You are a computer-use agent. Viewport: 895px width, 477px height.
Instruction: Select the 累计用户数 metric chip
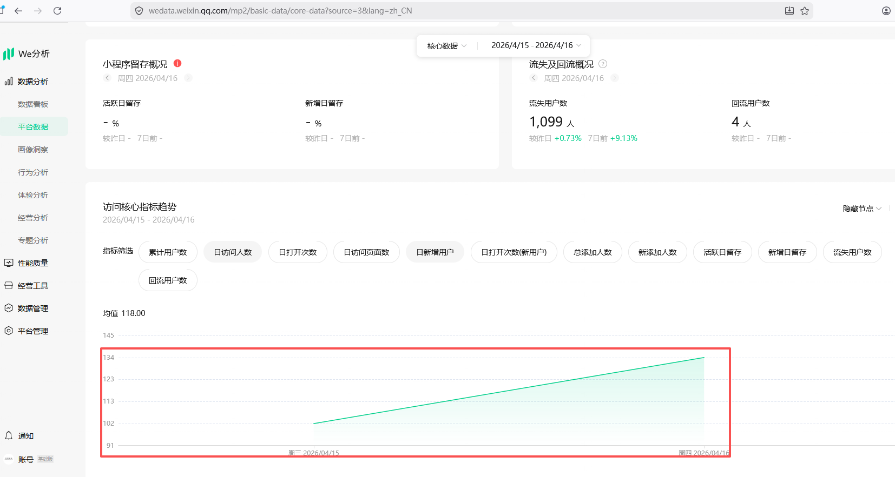click(168, 252)
